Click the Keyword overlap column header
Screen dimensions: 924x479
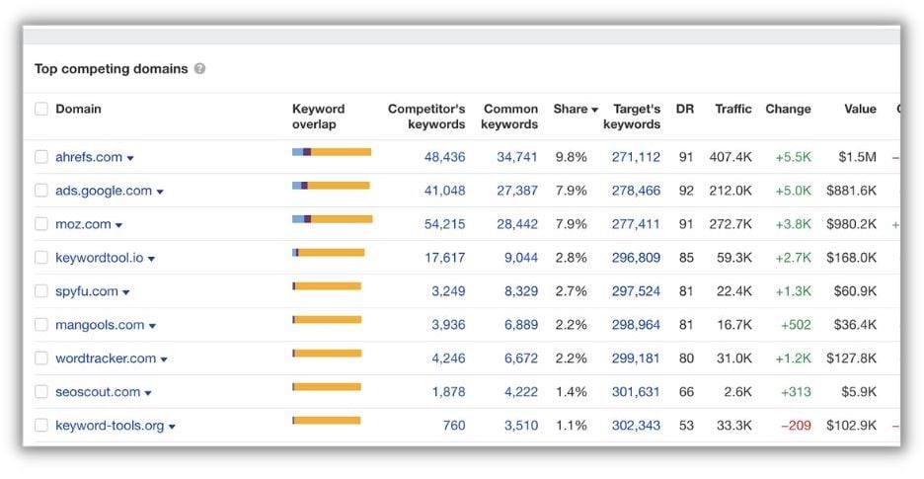coord(318,117)
